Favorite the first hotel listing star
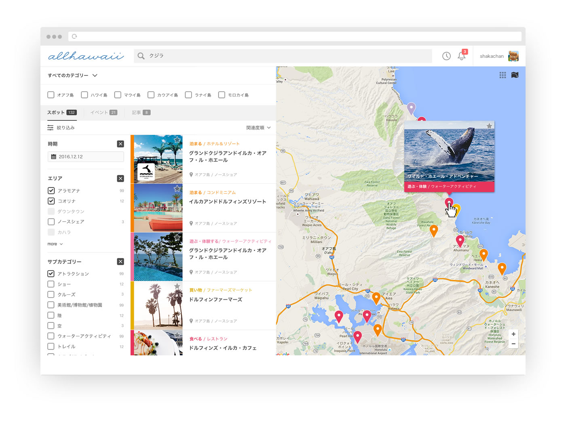 tap(177, 140)
